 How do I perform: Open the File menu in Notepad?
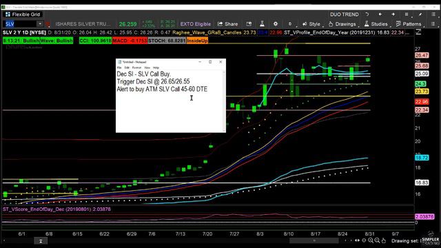coord(119,68)
